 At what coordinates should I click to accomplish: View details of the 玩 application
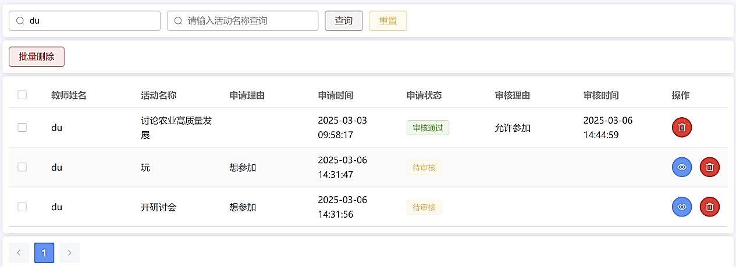[x=682, y=167]
